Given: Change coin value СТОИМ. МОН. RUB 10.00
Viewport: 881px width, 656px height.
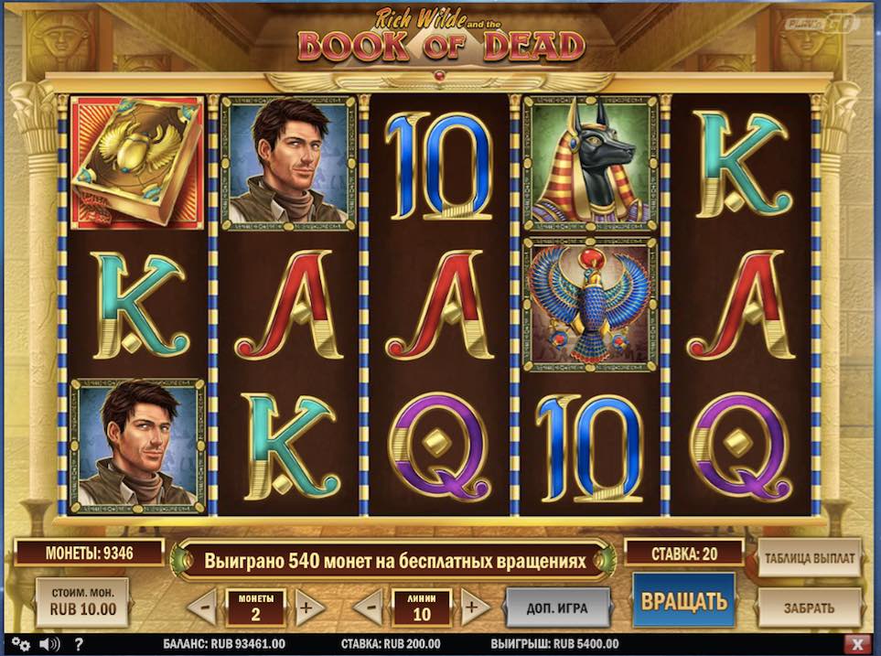Looking at the screenshot, I should pyautogui.click(x=83, y=602).
